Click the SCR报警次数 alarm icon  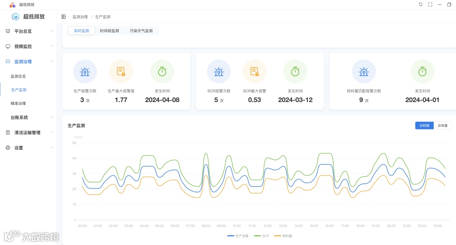click(x=219, y=71)
